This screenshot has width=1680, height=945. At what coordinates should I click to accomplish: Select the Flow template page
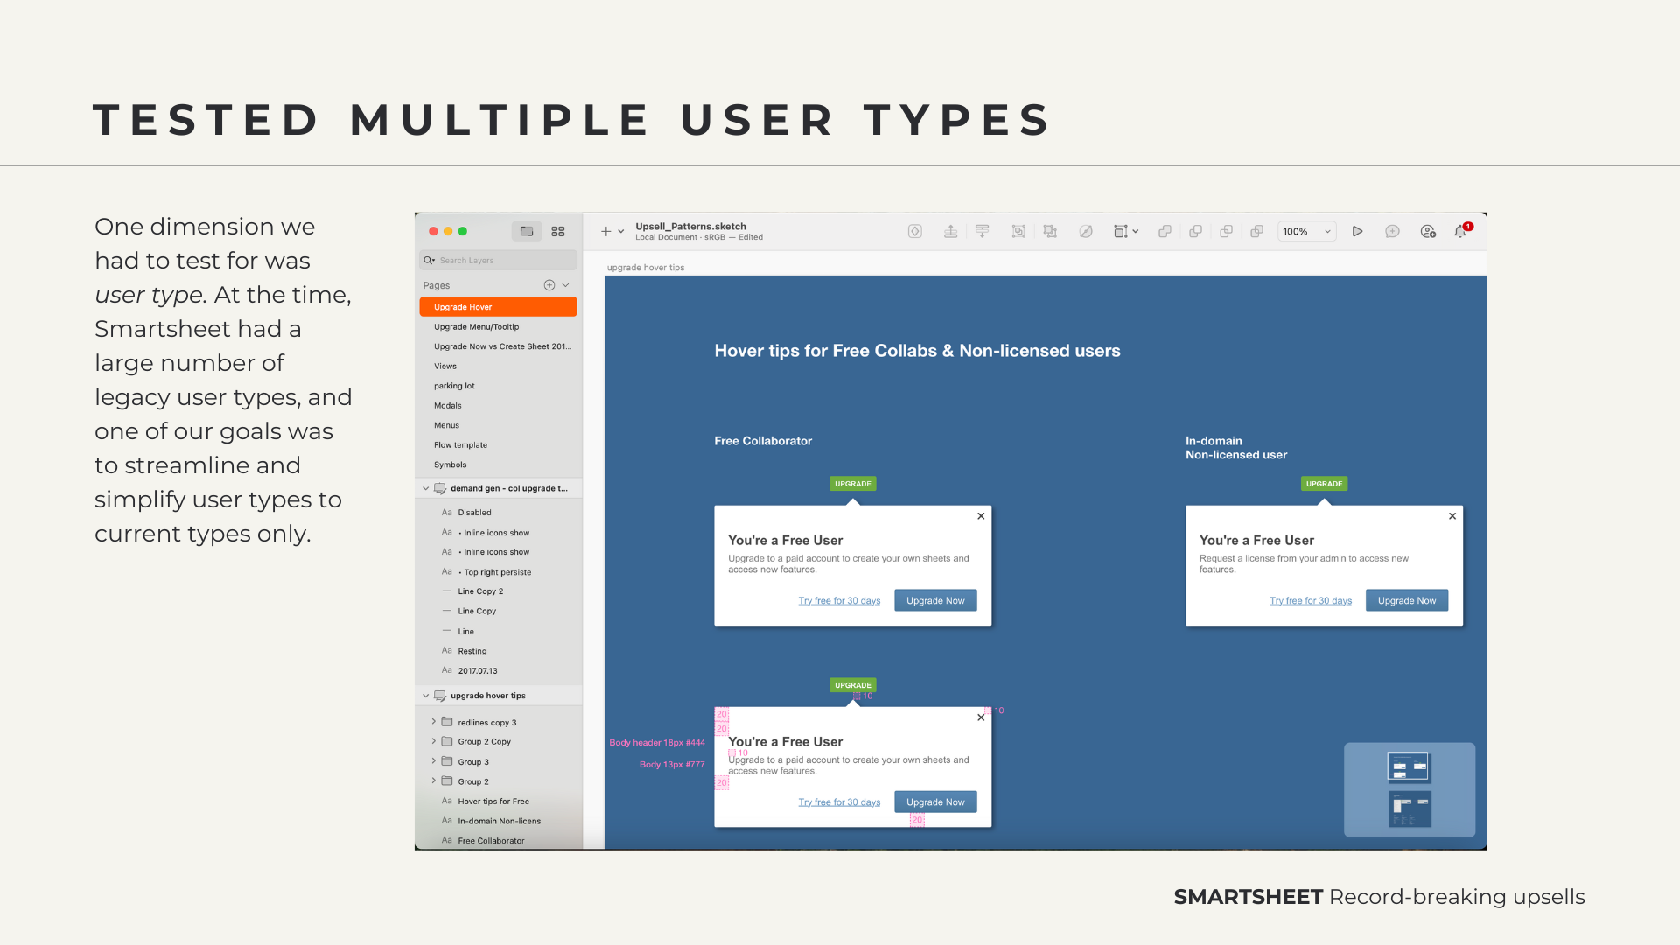tap(460, 444)
